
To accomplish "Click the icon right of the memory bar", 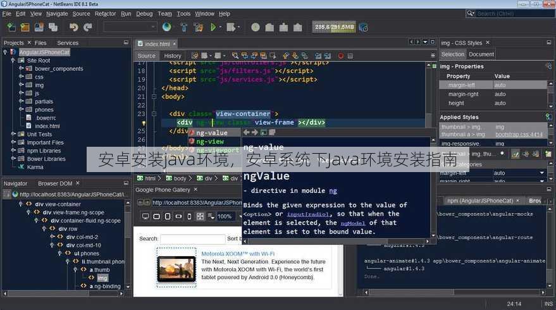I will click(364, 27).
